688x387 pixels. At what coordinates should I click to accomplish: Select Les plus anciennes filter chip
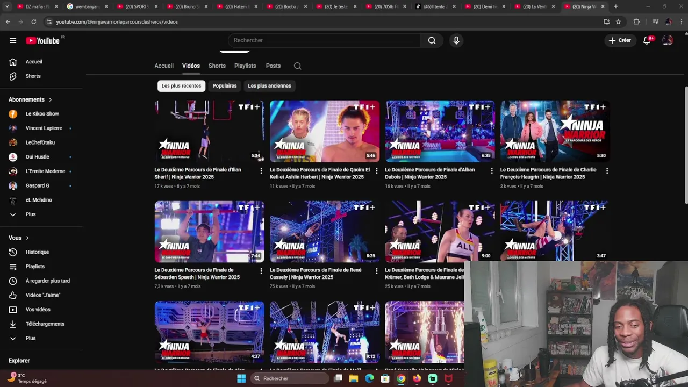(269, 86)
